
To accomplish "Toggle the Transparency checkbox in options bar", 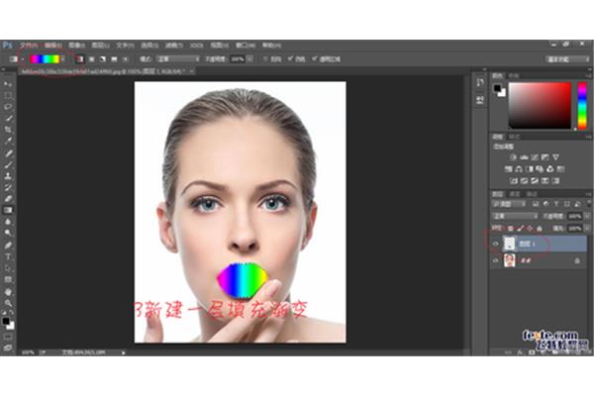I will [x=315, y=59].
